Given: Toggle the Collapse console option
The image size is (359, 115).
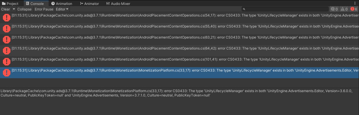Looking at the screenshot, I should [x=24, y=9].
